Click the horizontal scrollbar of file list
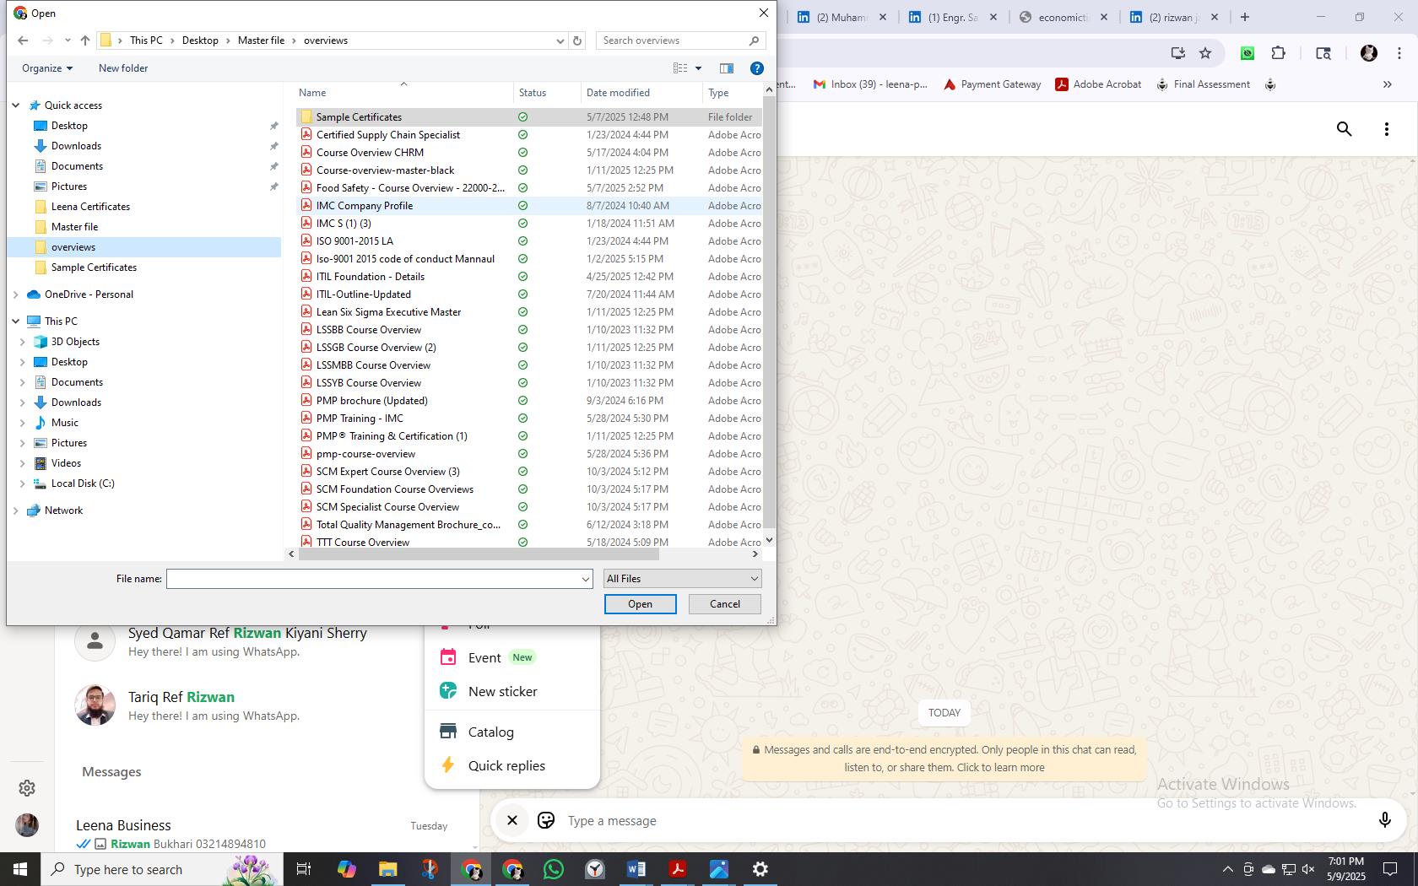Image resolution: width=1418 pixels, height=886 pixels. tap(478, 554)
